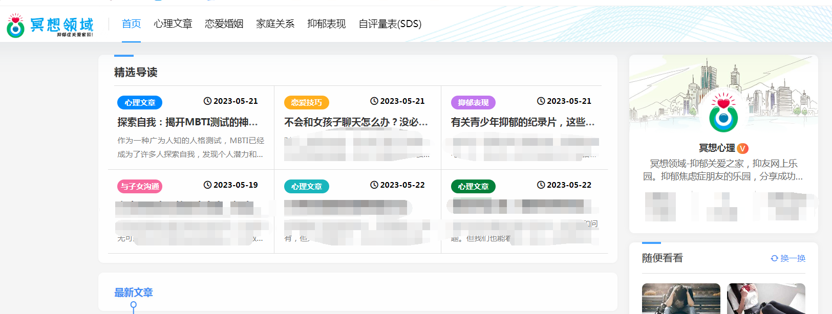Open the 首页 navigation tab
Screen dimensions: 832x314
[131, 24]
